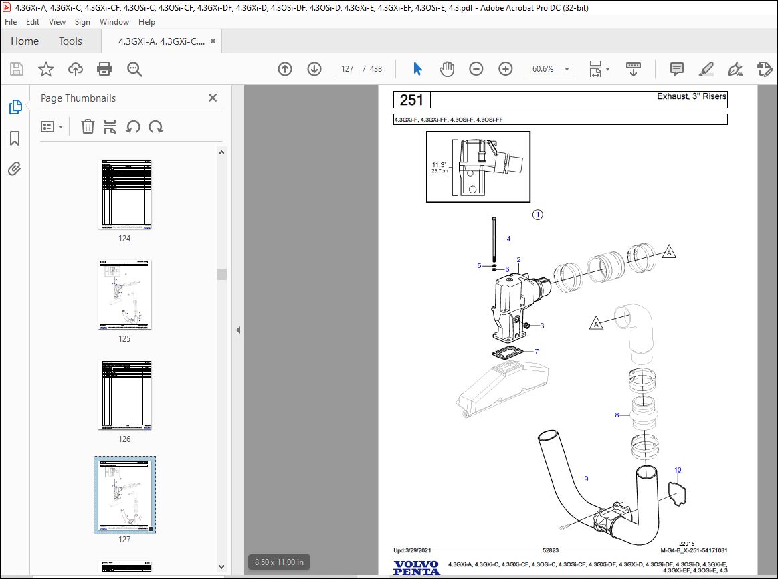Zoom in with the plus button
Screen dimensions: 778x579
click(x=506, y=69)
